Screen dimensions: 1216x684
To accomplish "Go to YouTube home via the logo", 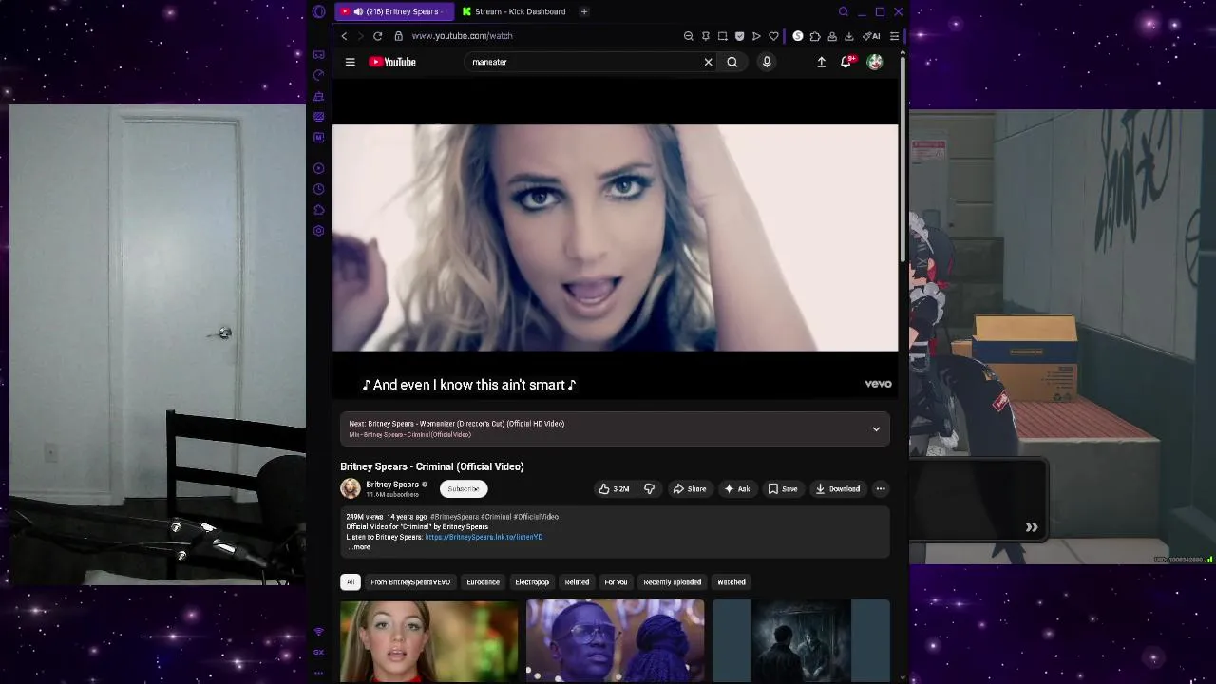I will pos(392,62).
